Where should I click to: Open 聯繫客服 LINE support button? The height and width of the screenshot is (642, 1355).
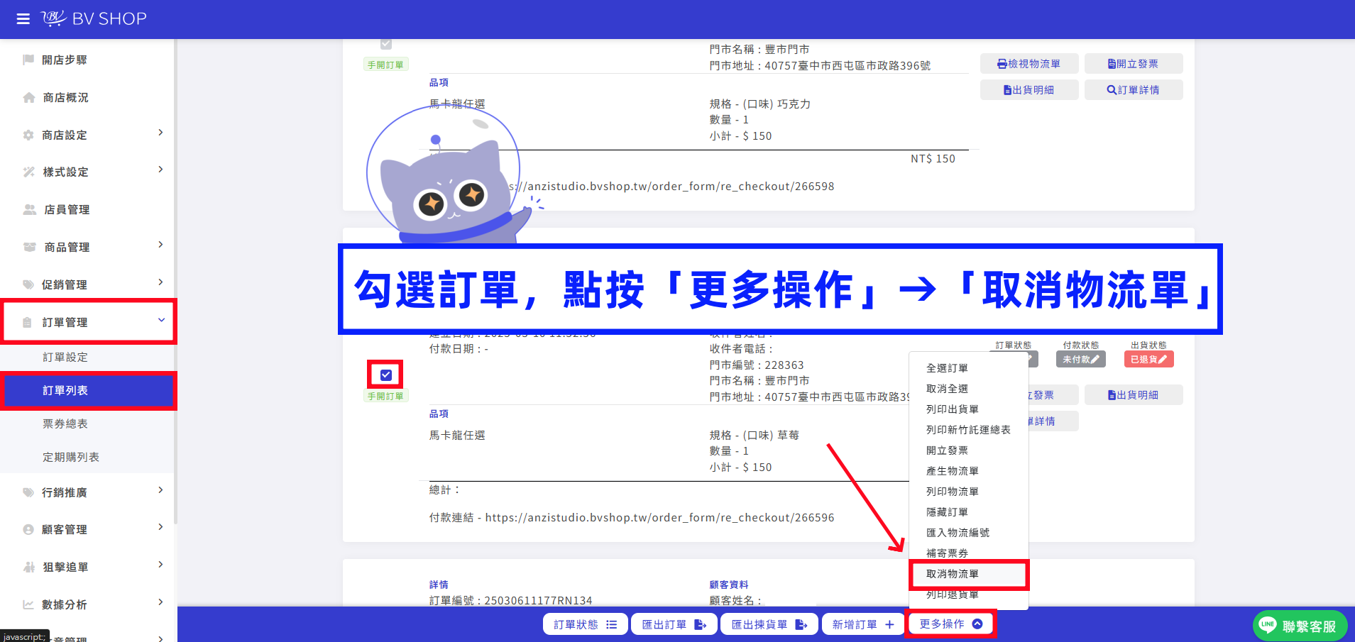coord(1300,626)
